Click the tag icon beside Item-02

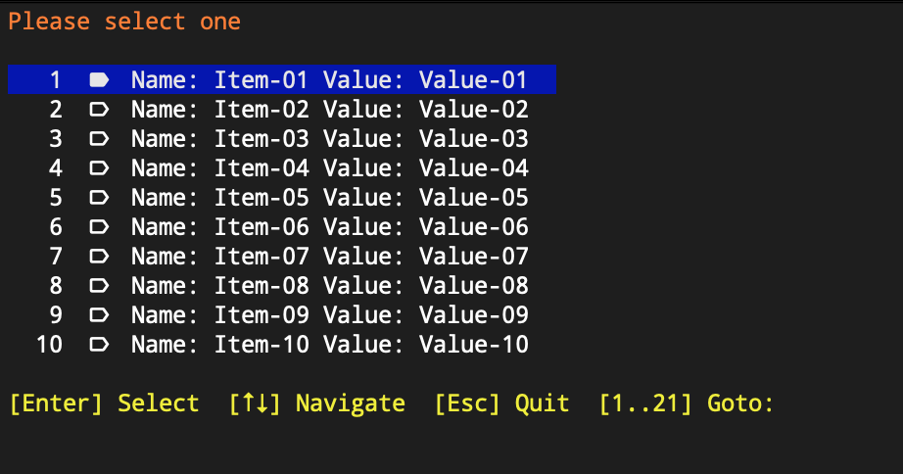[99, 109]
